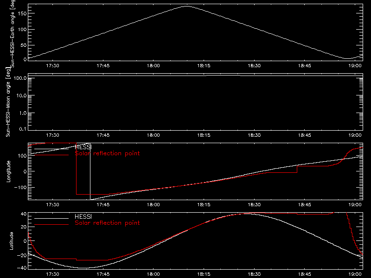The width and height of the screenshot is (371, 278).
Task: Click the 0.1 tick on Moon angle axis
Action: point(23,129)
